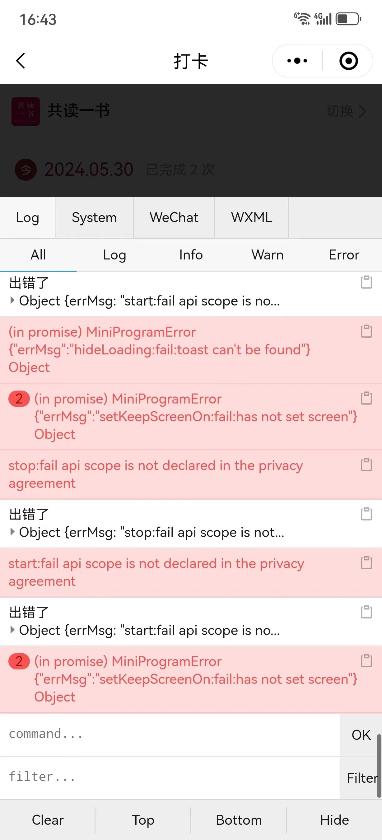Switch to the System tab
The height and width of the screenshot is (840, 382).
point(94,217)
